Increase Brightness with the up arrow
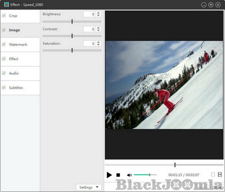Image resolution: width=225 pixels, height=192 pixels. click(x=98, y=13)
